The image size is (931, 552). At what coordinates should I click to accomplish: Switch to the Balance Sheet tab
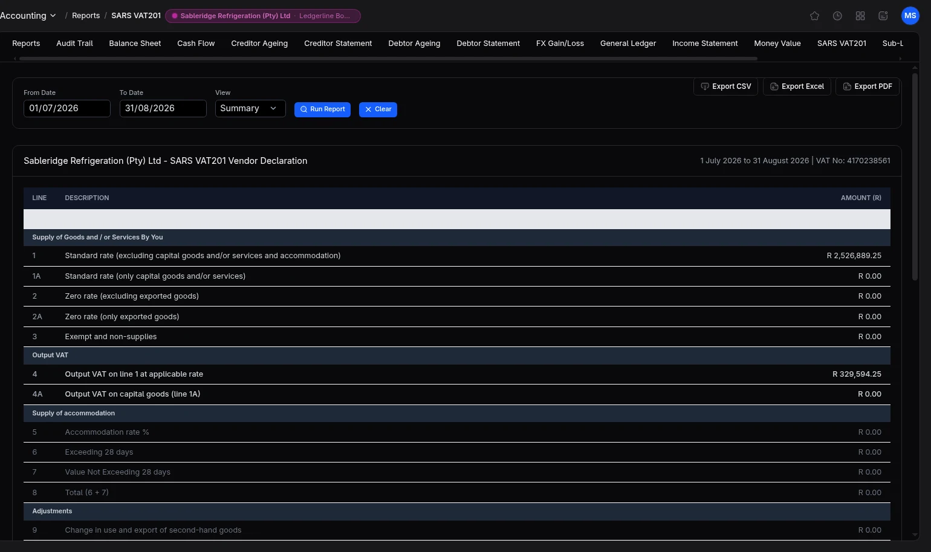[135, 44]
